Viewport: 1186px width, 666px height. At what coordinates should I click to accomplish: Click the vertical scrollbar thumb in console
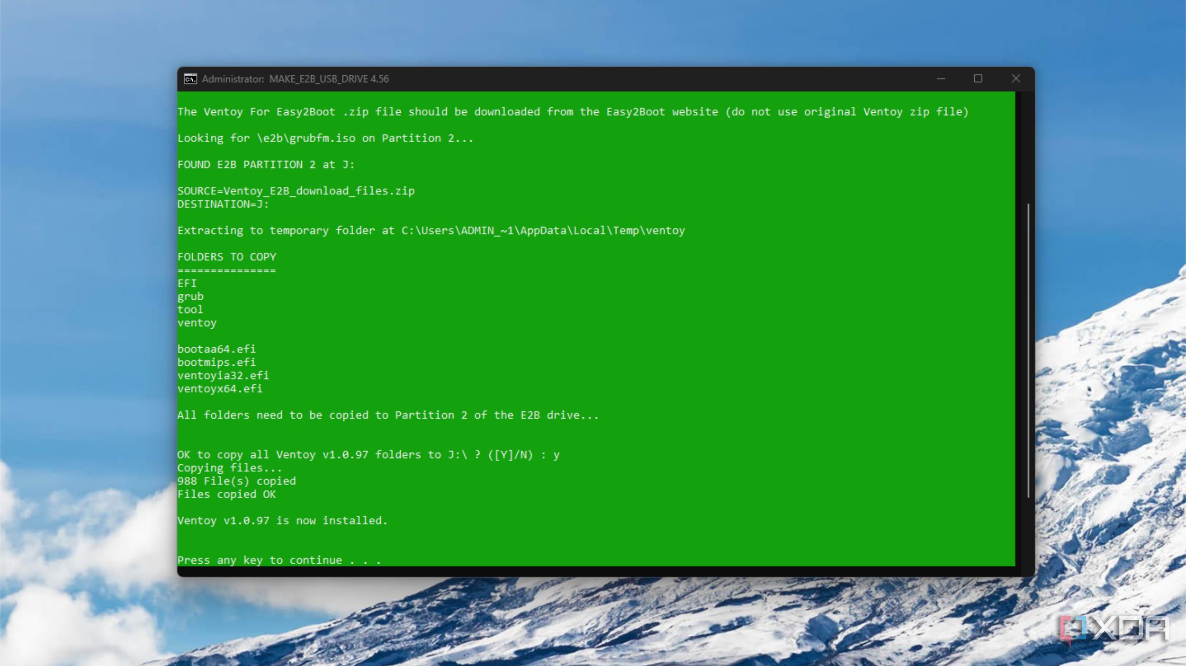pos(1028,351)
